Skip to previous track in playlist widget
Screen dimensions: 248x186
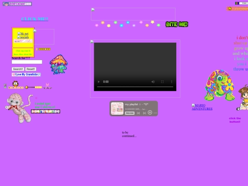pos(138,113)
